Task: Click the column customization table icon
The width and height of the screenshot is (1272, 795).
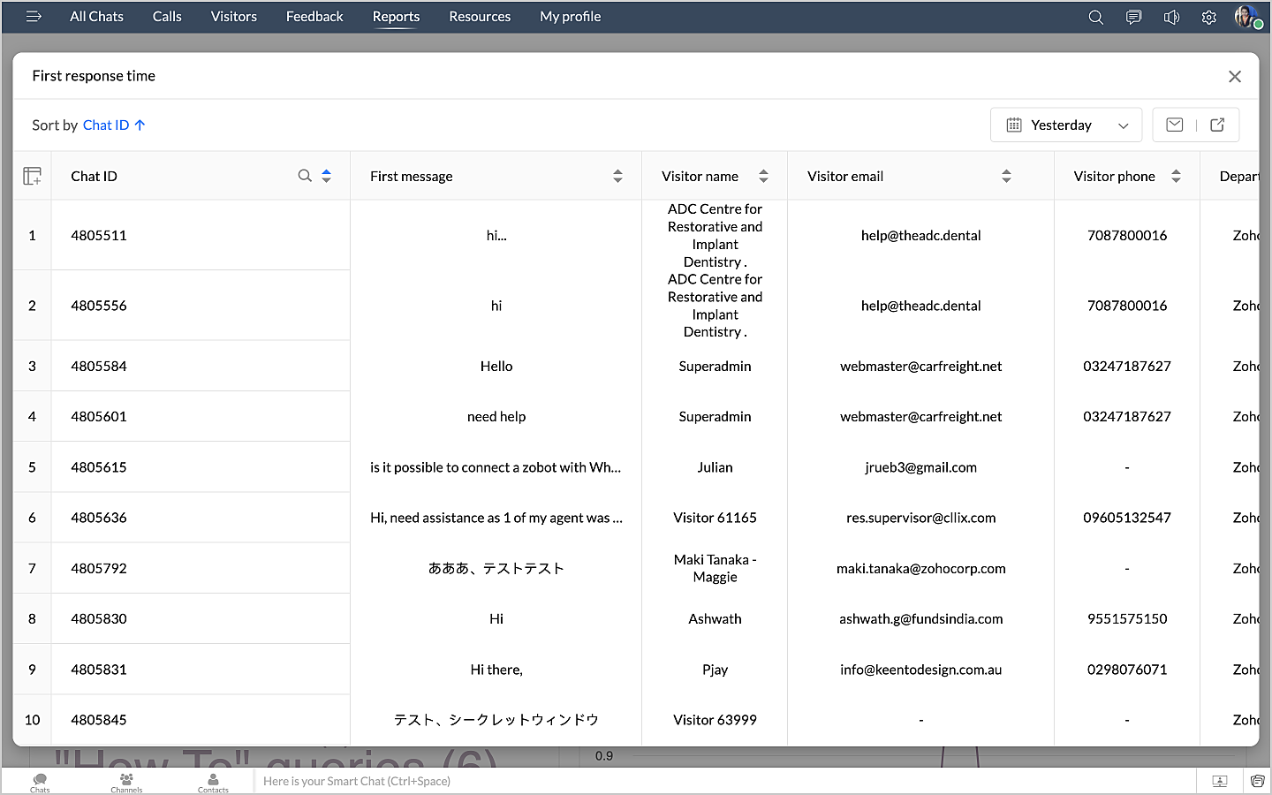Action: tap(33, 176)
